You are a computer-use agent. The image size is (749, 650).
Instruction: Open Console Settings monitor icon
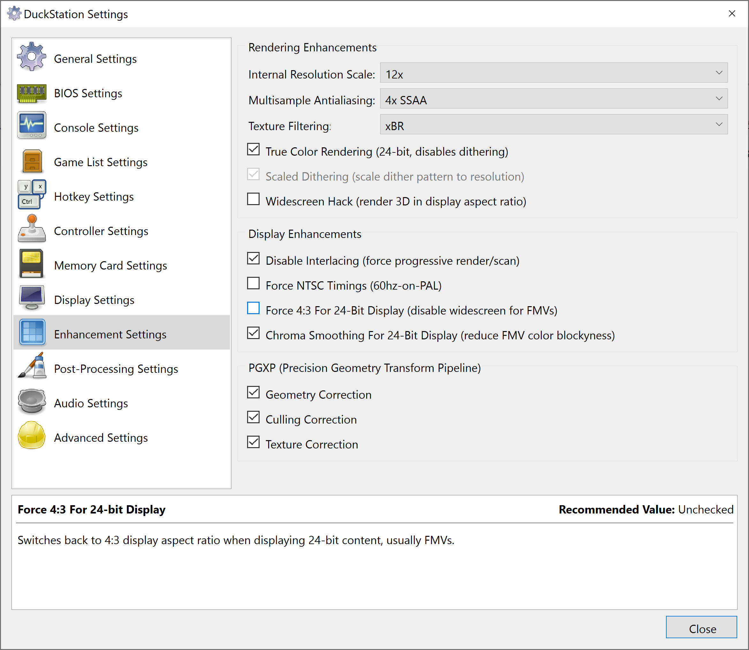(32, 125)
